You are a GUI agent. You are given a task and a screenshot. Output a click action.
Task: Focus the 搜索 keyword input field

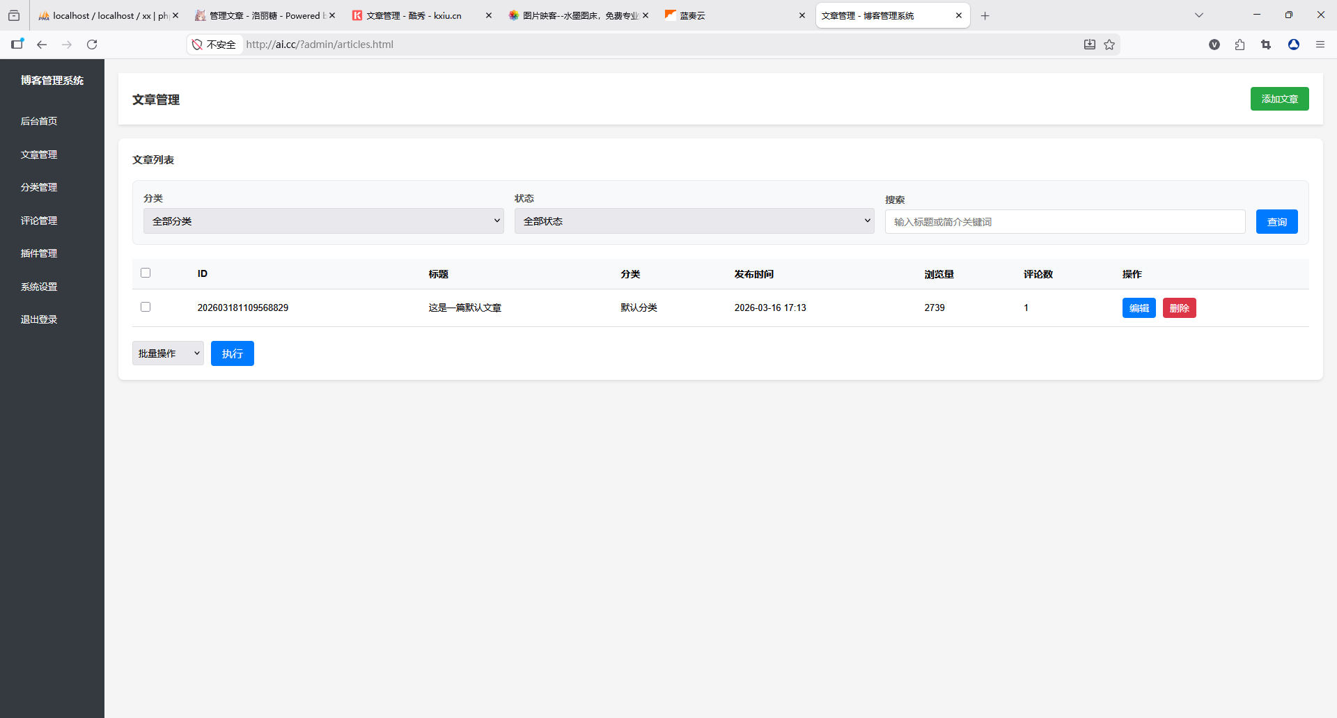tap(1065, 222)
